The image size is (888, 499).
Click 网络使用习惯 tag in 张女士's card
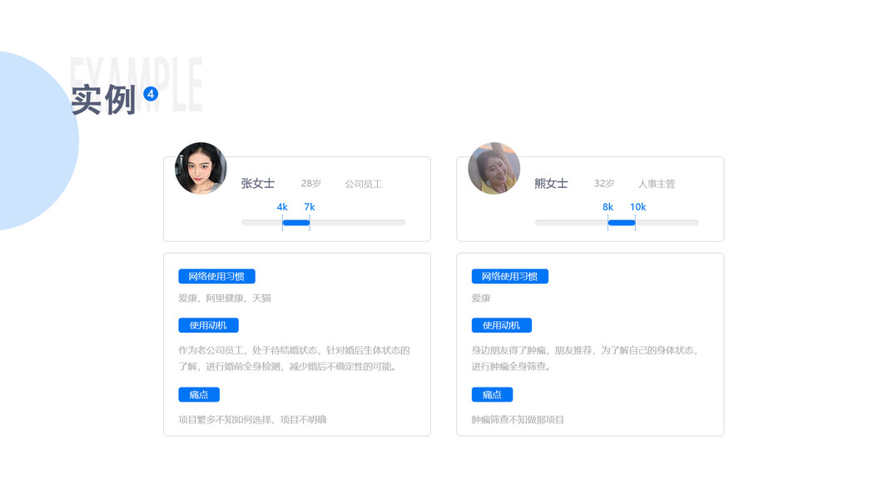click(x=217, y=276)
